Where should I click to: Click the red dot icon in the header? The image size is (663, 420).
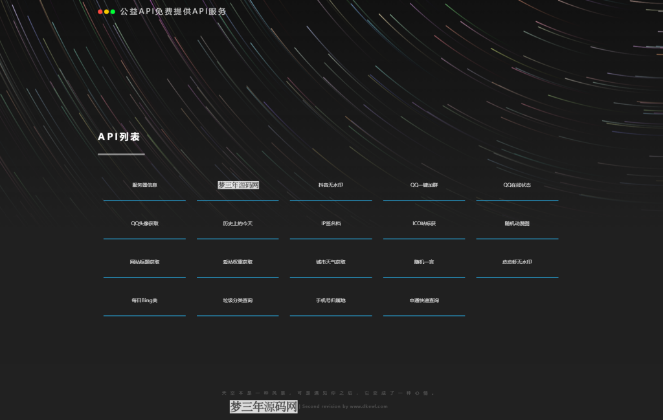tap(100, 11)
